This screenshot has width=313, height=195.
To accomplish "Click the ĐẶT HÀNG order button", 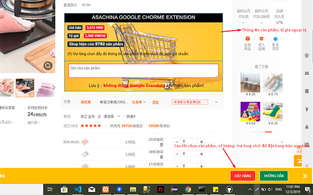I will (243, 176).
